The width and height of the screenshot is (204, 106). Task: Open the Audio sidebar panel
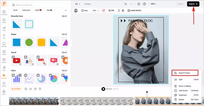[x=4, y=68]
